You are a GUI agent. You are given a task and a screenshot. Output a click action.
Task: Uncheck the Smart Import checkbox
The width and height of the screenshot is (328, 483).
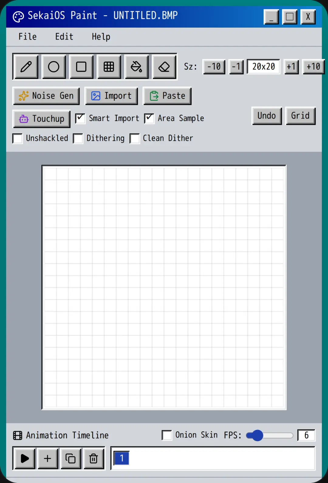pyautogui.click(x=80, y=118)
